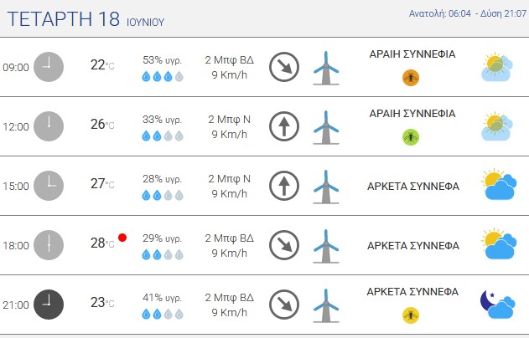Click the ΑΡΚΕΤΑ ΣΥΝΝΕΦΑ label at 15:00
The image size is (529, 338).
click(413, 187)
